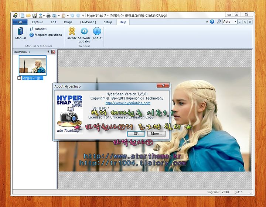Screen dimensions: 266x207
Task: Click the highlighted thumbnail file name label
Action: (x=33, y=78)
